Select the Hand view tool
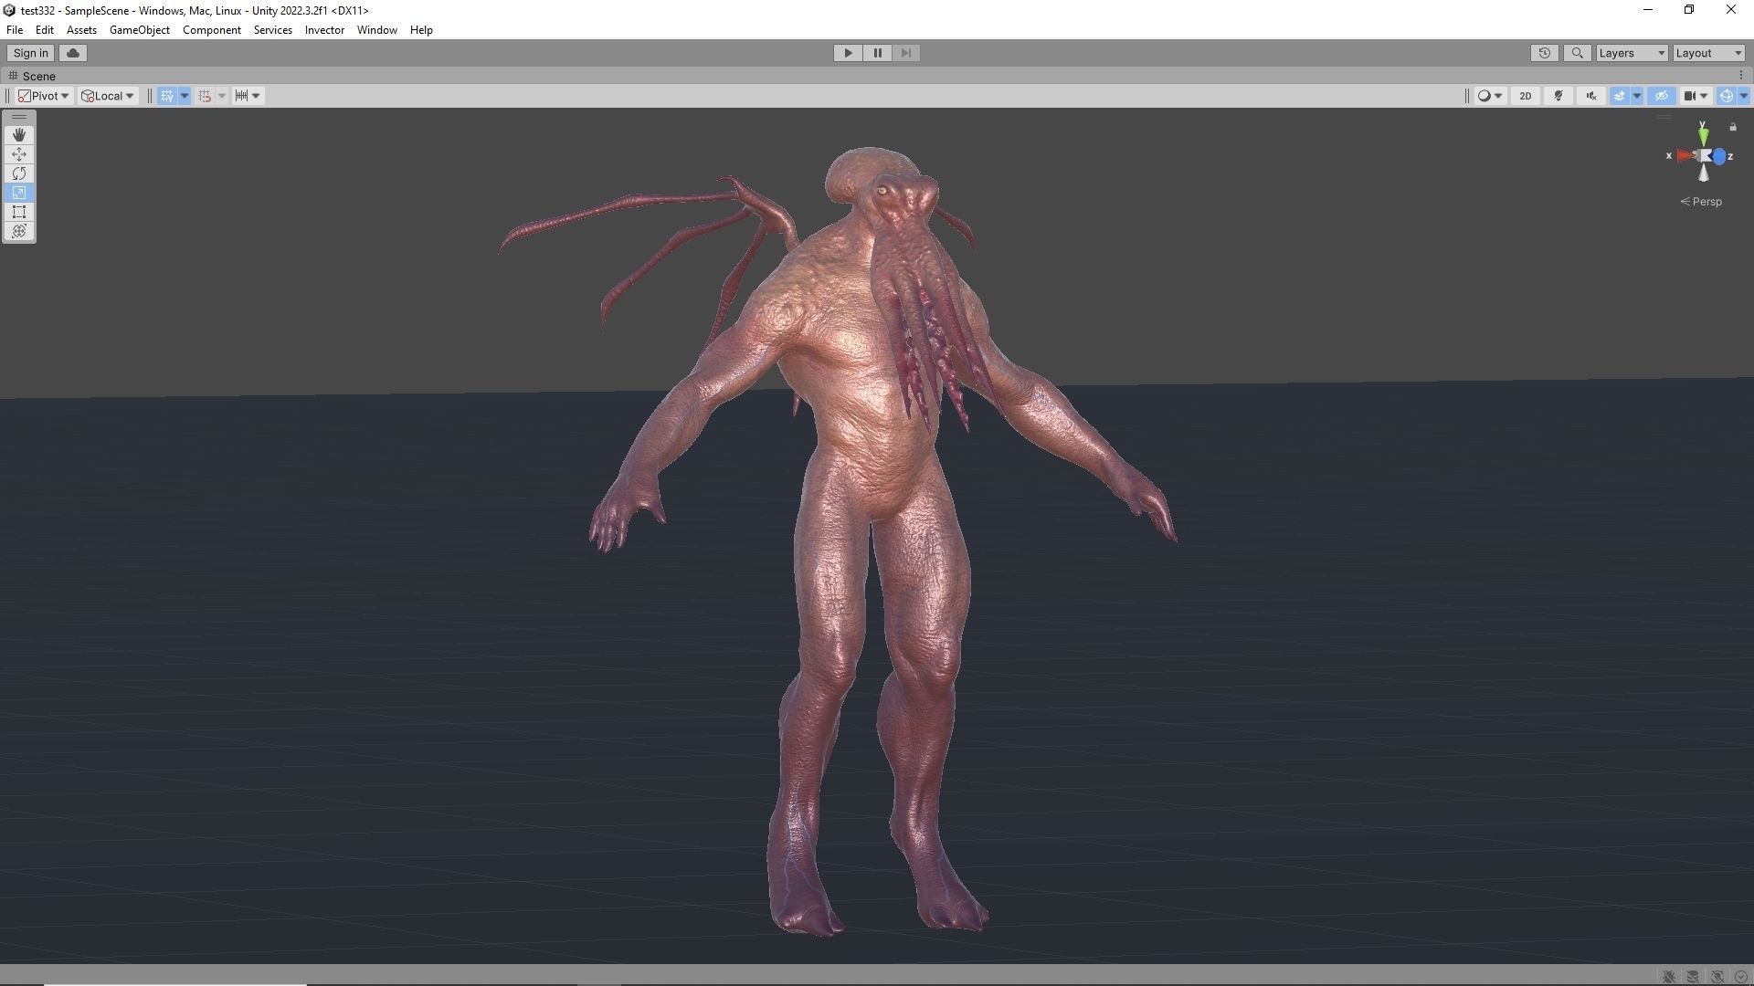The width and height of the screenshot is (1754, 986). tap(19, 135)
